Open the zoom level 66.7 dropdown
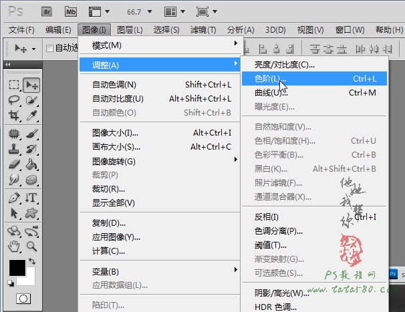Image resolution: width=405 pixels, height=312 pixels. coord(150,11)
